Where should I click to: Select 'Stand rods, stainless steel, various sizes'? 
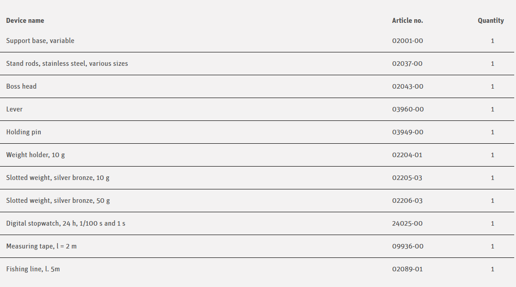tap(67, 64)
